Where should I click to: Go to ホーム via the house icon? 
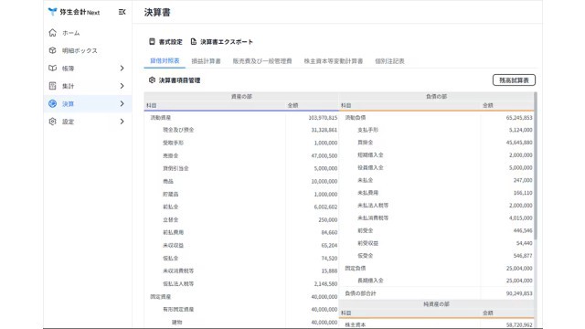pyautogui.click(x=53, y=33)
